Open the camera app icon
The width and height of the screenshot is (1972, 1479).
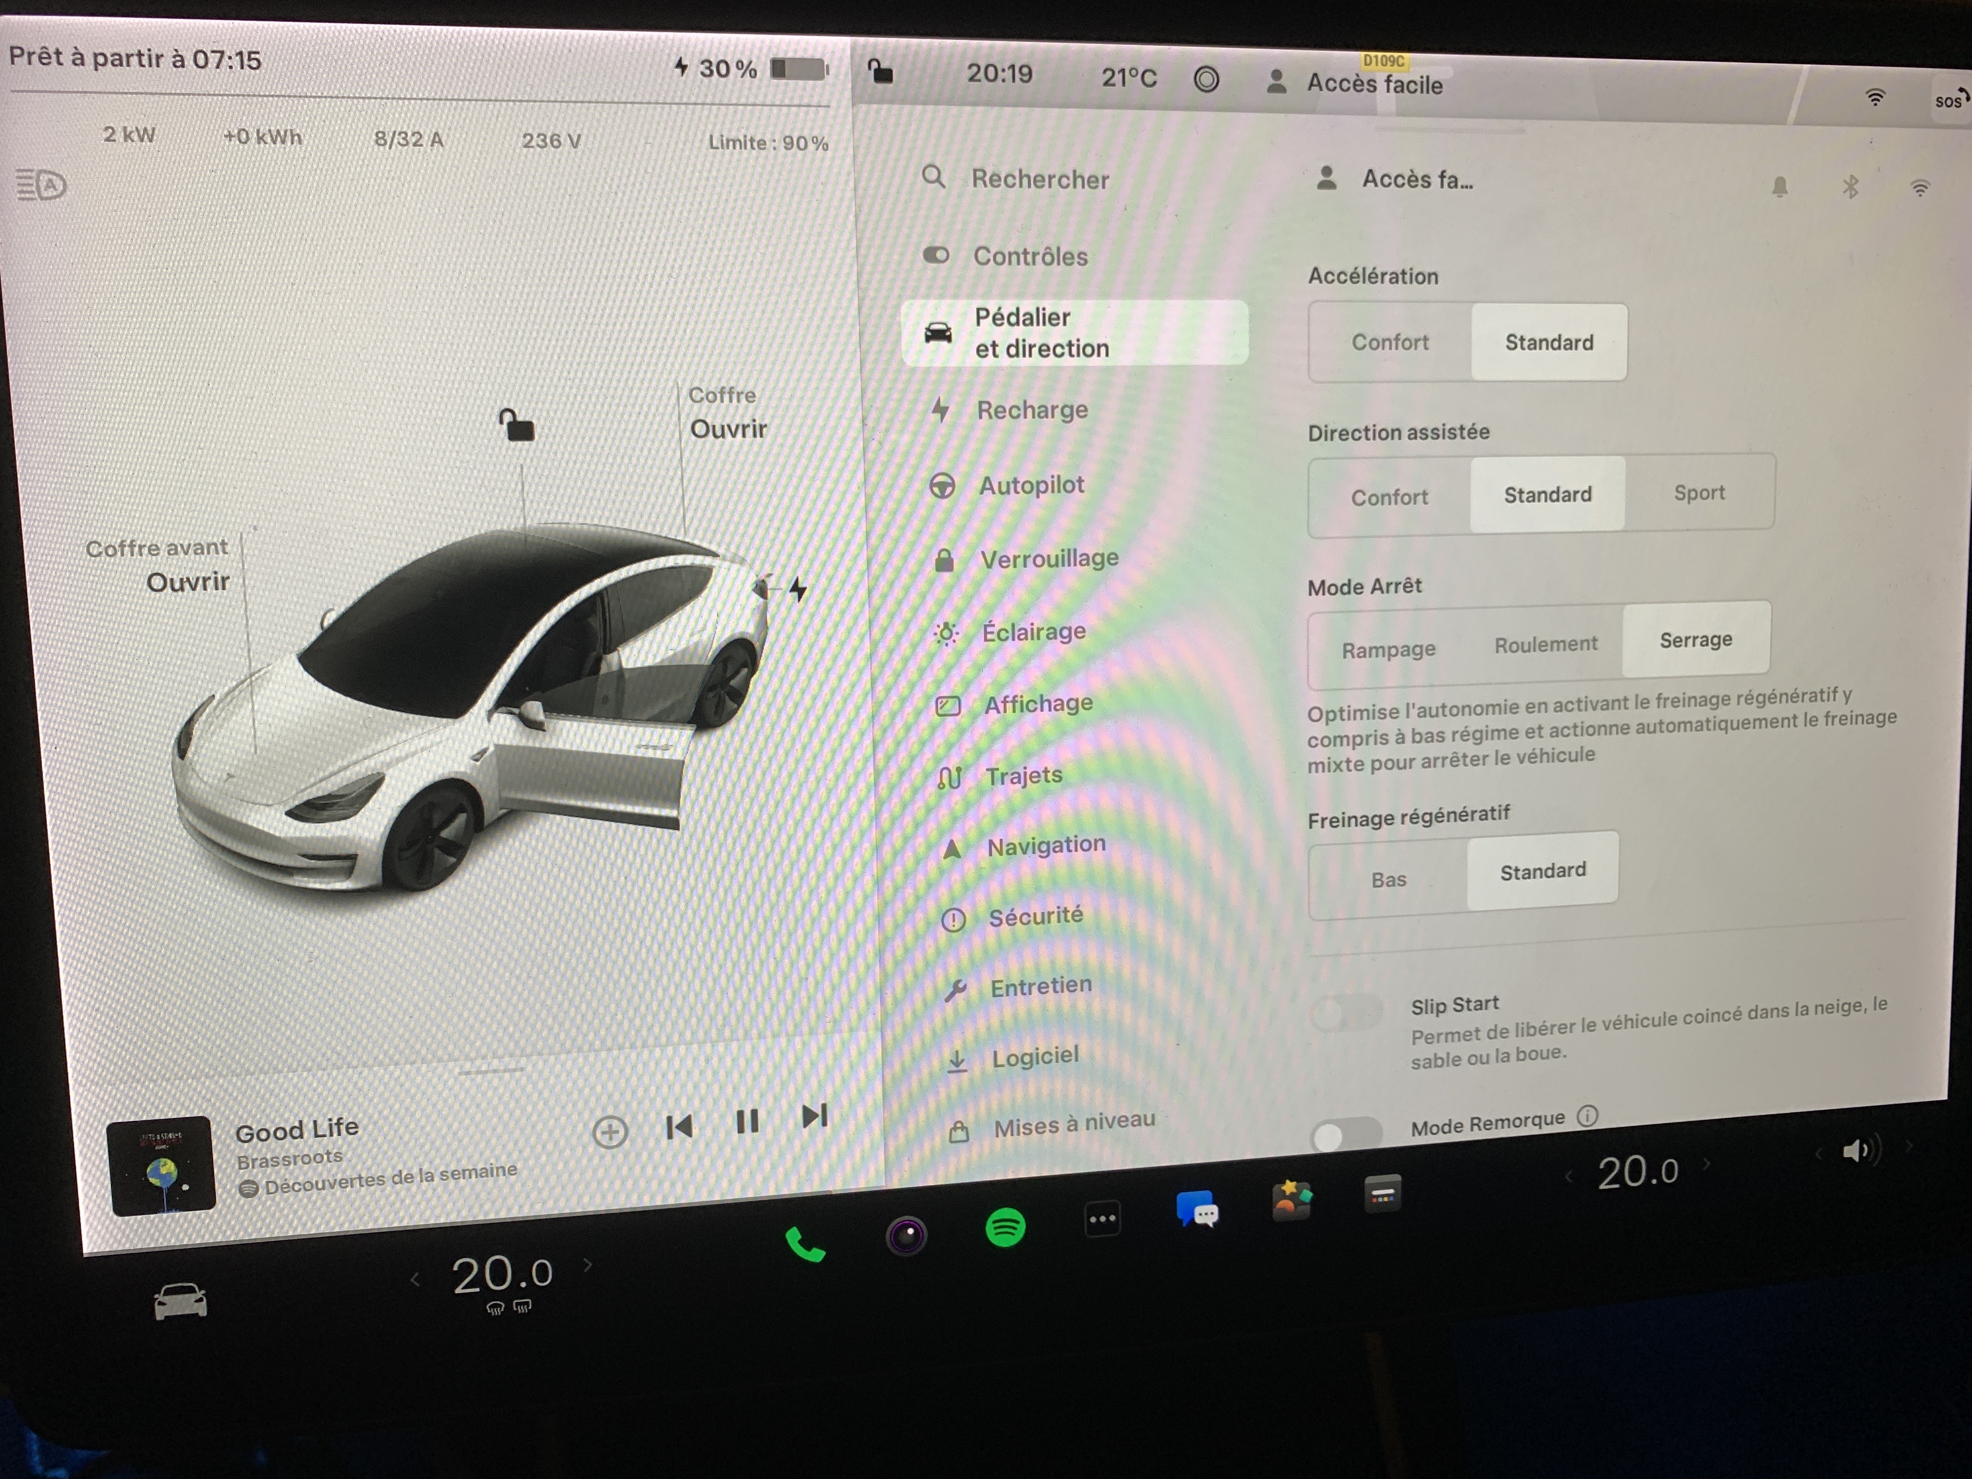coord(906,1235)
